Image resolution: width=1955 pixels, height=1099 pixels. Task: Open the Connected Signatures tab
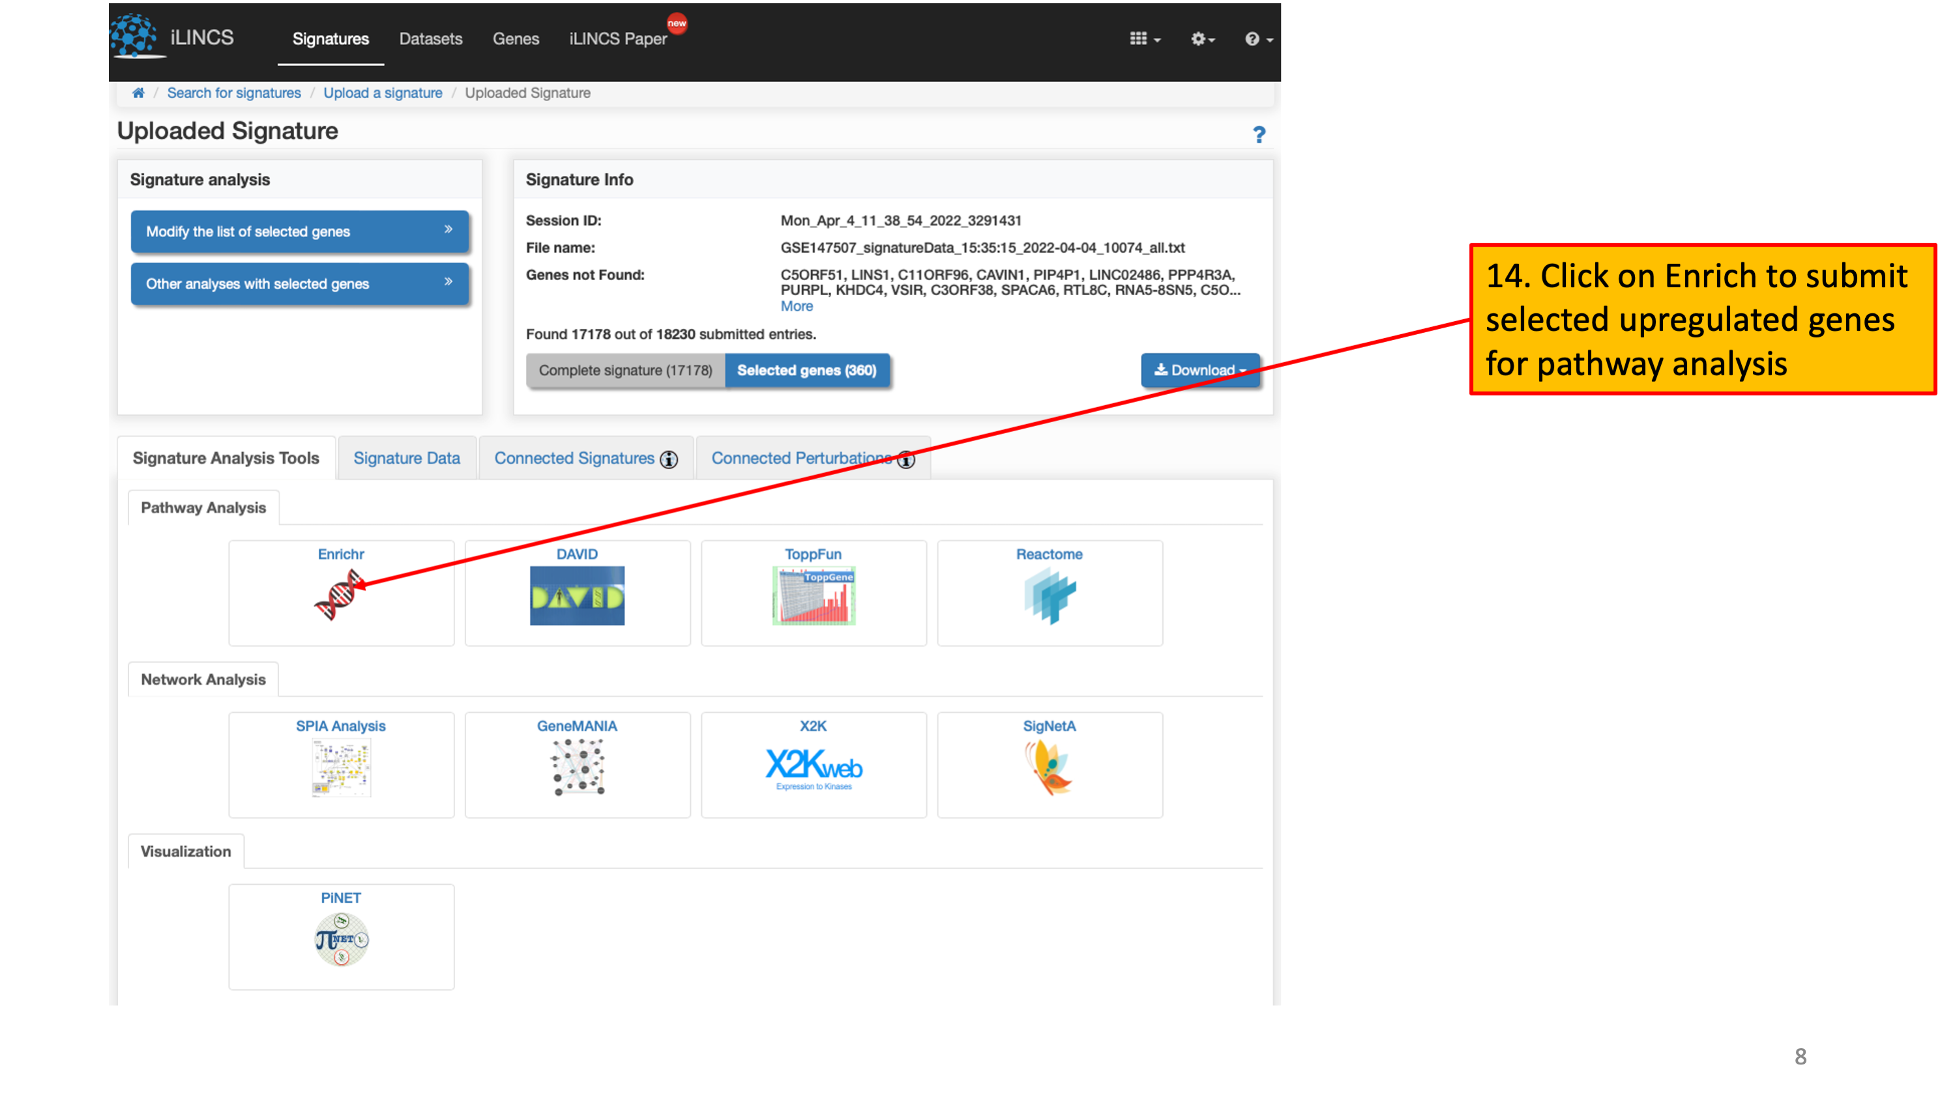pos(574,458)
